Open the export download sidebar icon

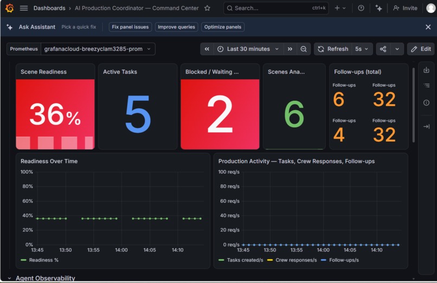[x=426, y=70]
